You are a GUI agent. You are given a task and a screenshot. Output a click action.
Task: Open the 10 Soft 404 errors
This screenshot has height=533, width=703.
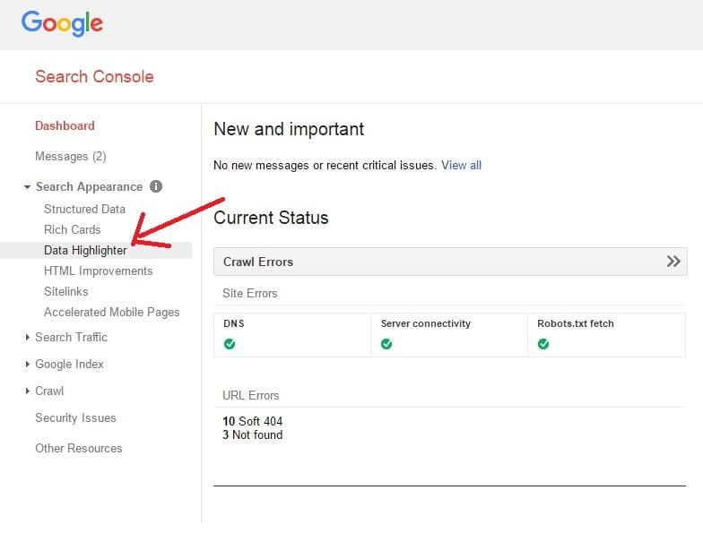pyautogui.click(x=253, y=421)
